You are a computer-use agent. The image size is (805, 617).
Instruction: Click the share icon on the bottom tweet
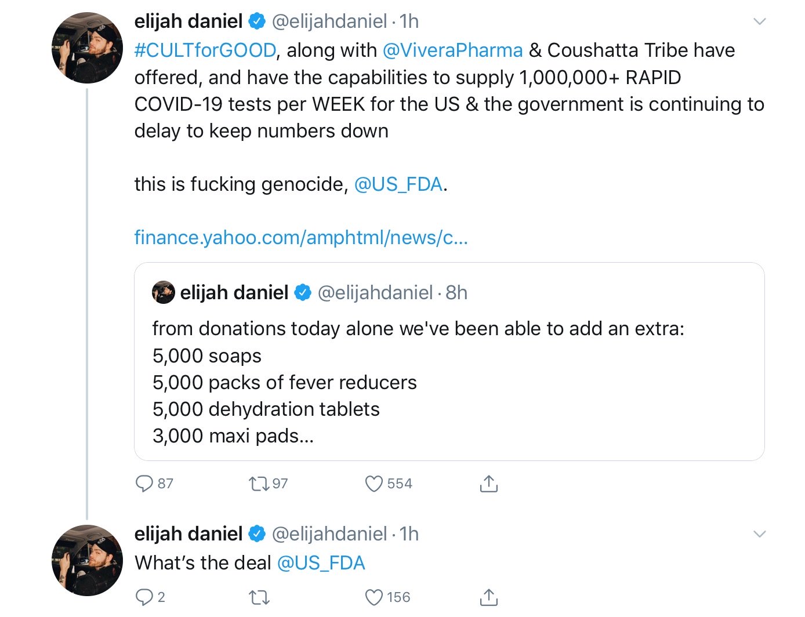489,596
